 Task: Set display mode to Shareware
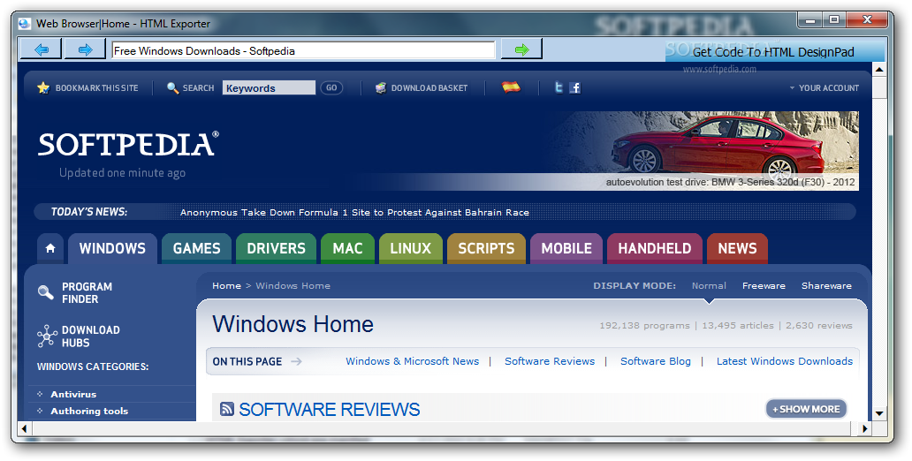pyautogui.click(x=826, y=285)
